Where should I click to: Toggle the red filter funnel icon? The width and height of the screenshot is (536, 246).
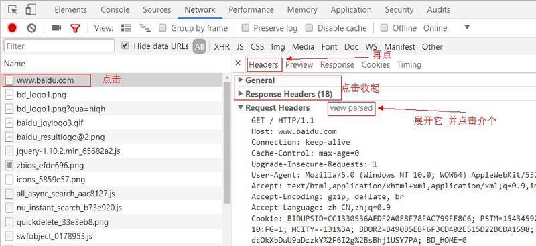click(75, 28)
